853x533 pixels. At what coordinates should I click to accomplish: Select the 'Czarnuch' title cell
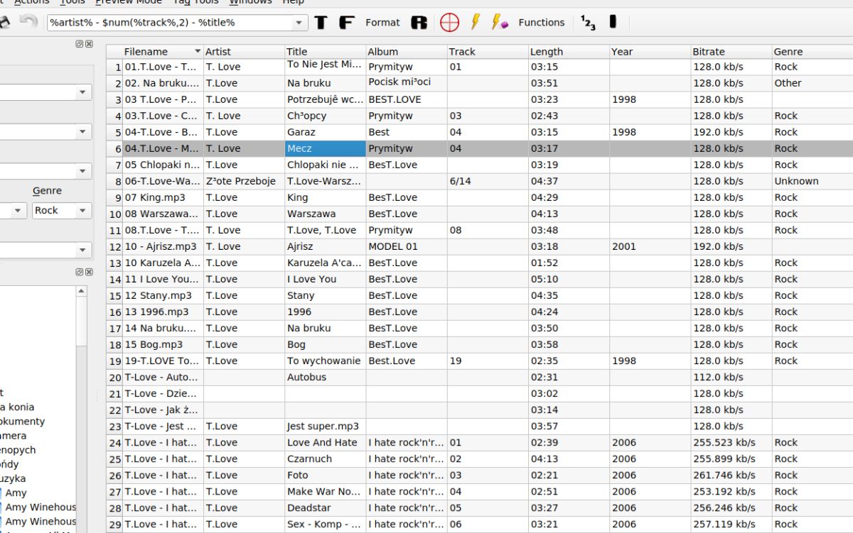(325, 458)
